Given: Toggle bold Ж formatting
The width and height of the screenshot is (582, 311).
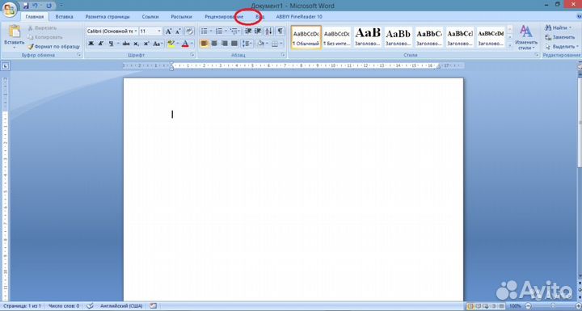Looking at the screenshot, I should pos(91,44).
